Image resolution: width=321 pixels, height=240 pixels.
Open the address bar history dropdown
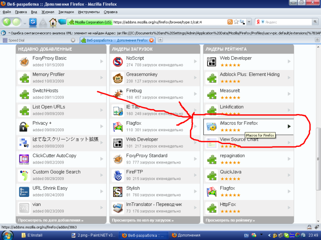(249, 22)
